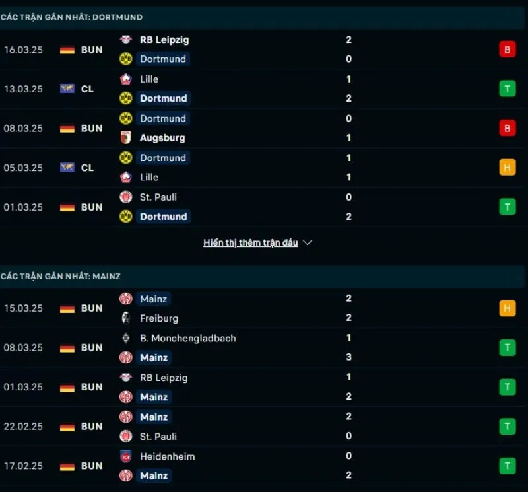
Task: Click the B. Monchengladbach club icon
Action: [125, 338]
